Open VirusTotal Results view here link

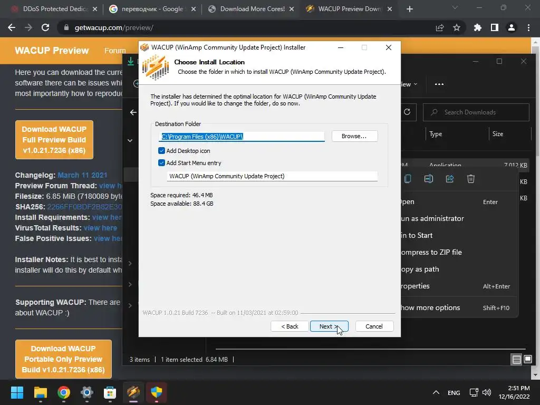(x=101, y=228)
